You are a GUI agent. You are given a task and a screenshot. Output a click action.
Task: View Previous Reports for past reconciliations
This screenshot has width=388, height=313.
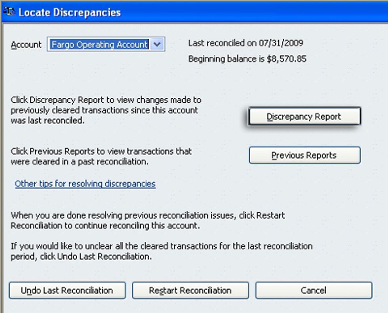click(304, 155)
